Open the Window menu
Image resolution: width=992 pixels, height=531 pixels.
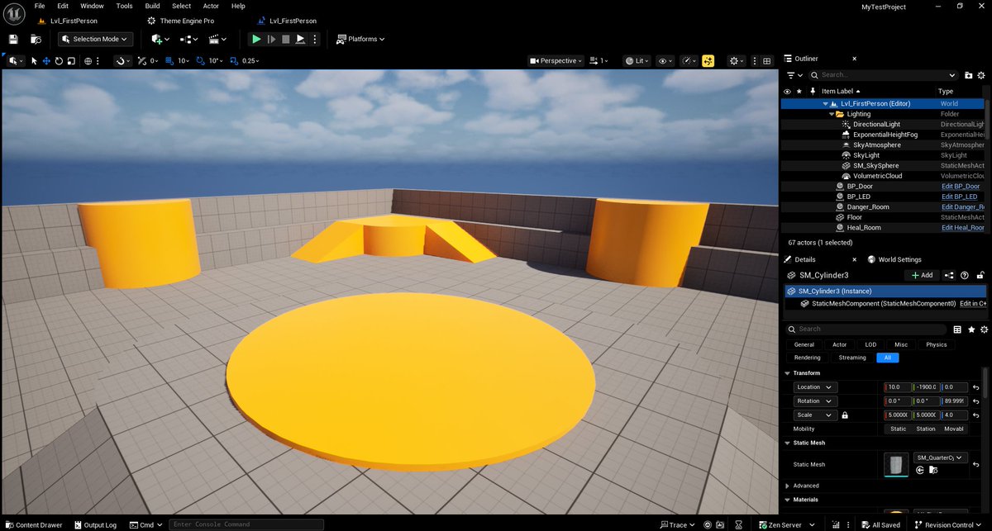[x=92, y=6]
